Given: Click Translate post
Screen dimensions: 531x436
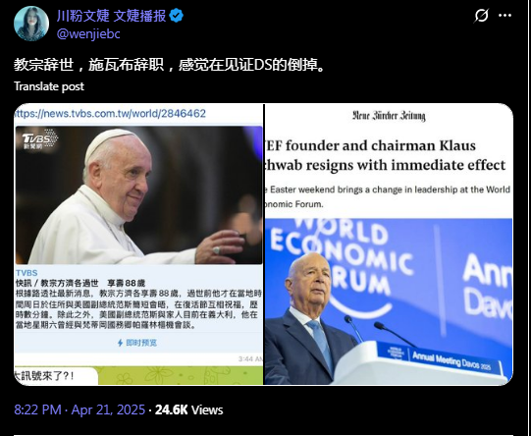Looking at the screenshot, I should pyautogui.click(x=49, y=86).
